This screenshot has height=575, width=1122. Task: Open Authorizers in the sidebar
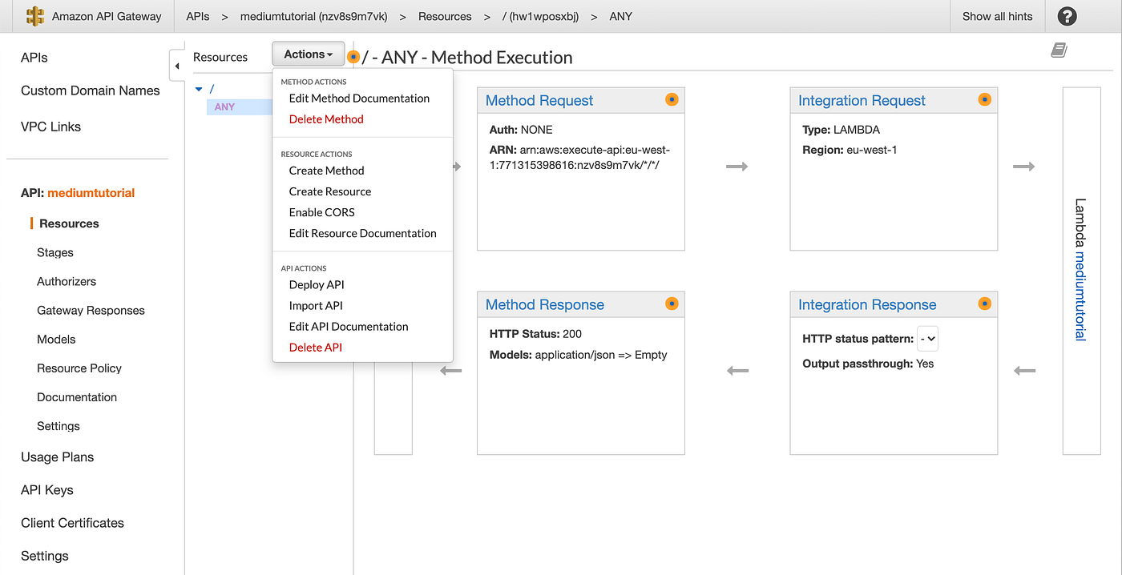pos(67,281)
